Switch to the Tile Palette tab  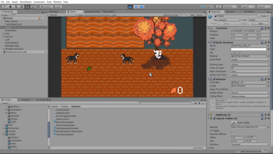(x=249, y=12)
